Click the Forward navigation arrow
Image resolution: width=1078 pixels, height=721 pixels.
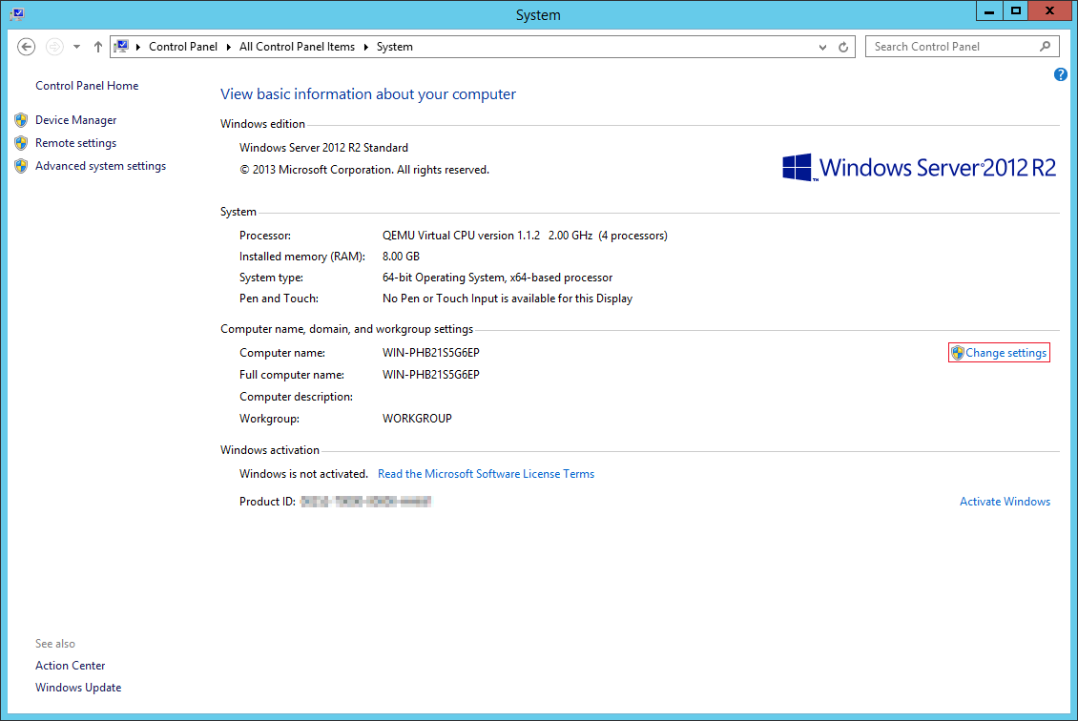tap(54, 47)
